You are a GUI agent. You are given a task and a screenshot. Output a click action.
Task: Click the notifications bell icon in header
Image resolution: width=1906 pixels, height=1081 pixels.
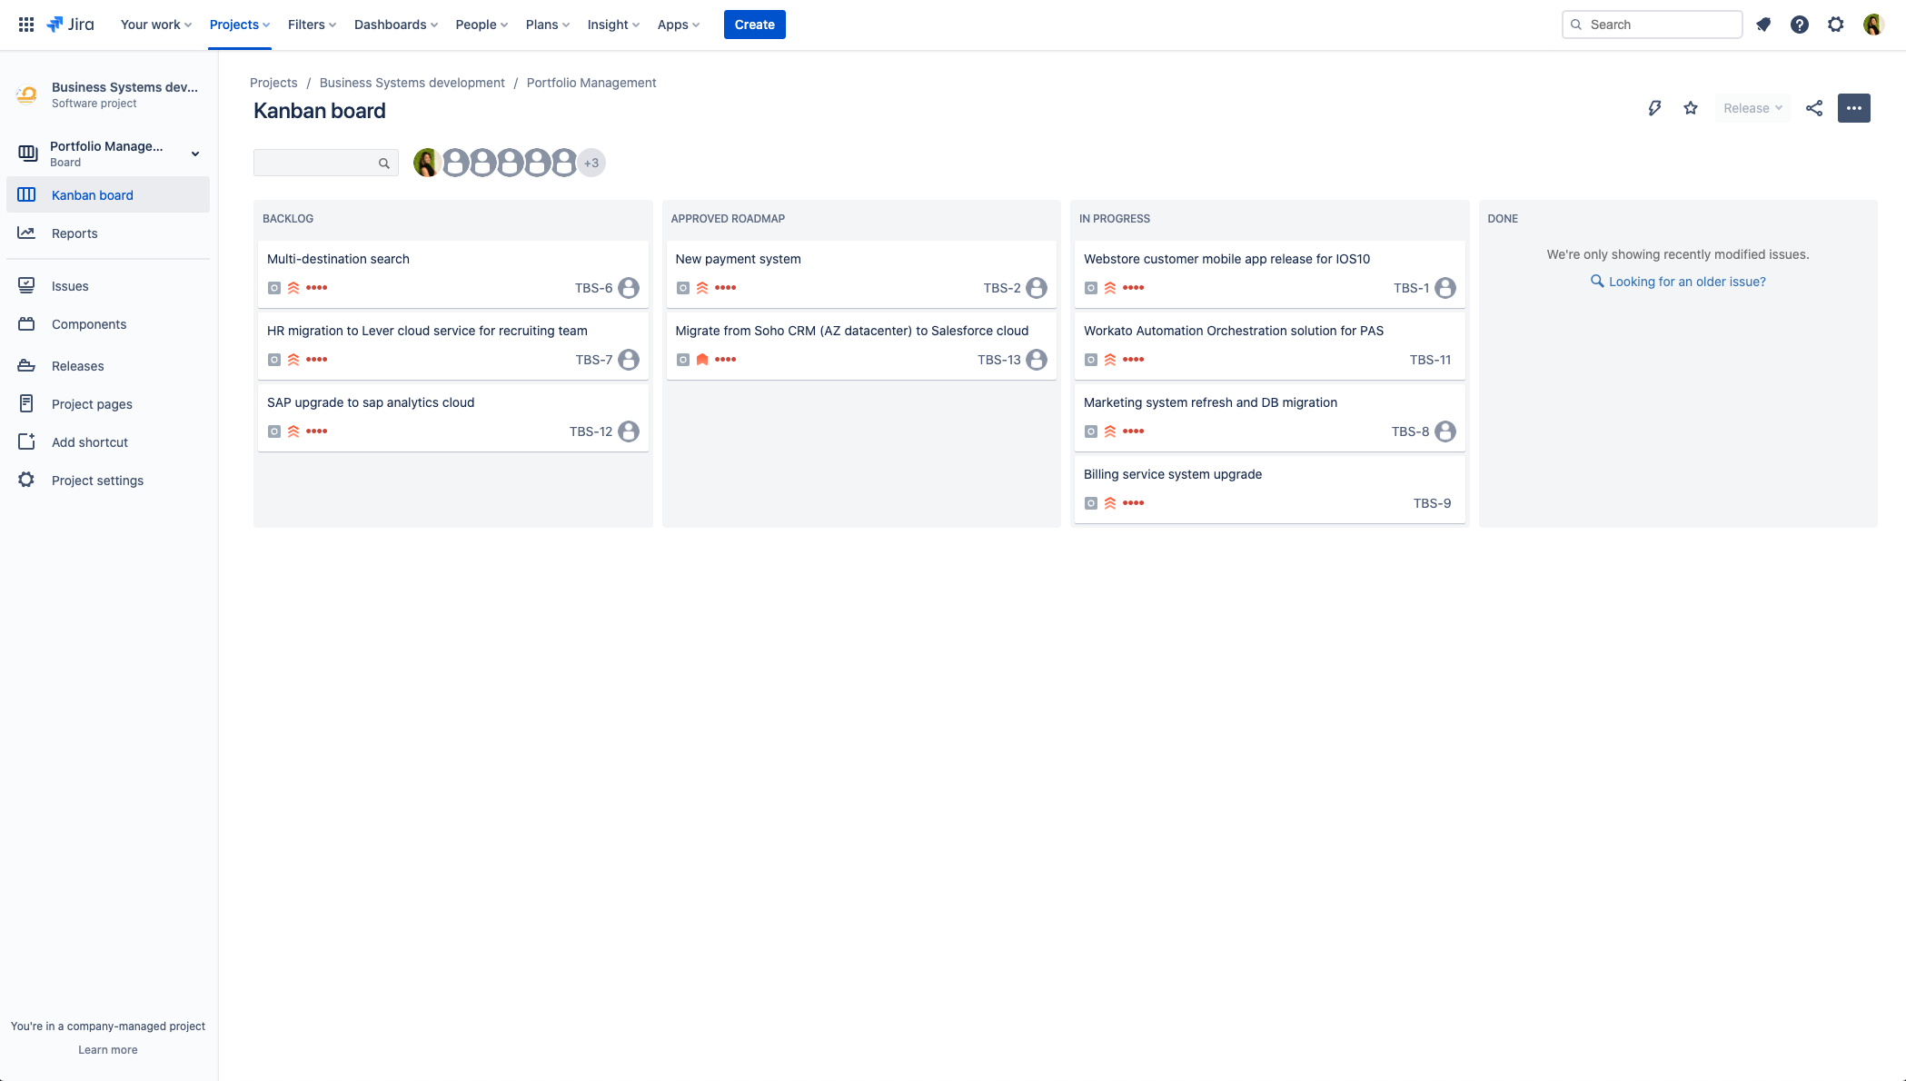[1764, 24]
